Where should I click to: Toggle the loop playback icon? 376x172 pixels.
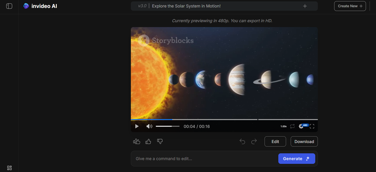coord(292,127)
